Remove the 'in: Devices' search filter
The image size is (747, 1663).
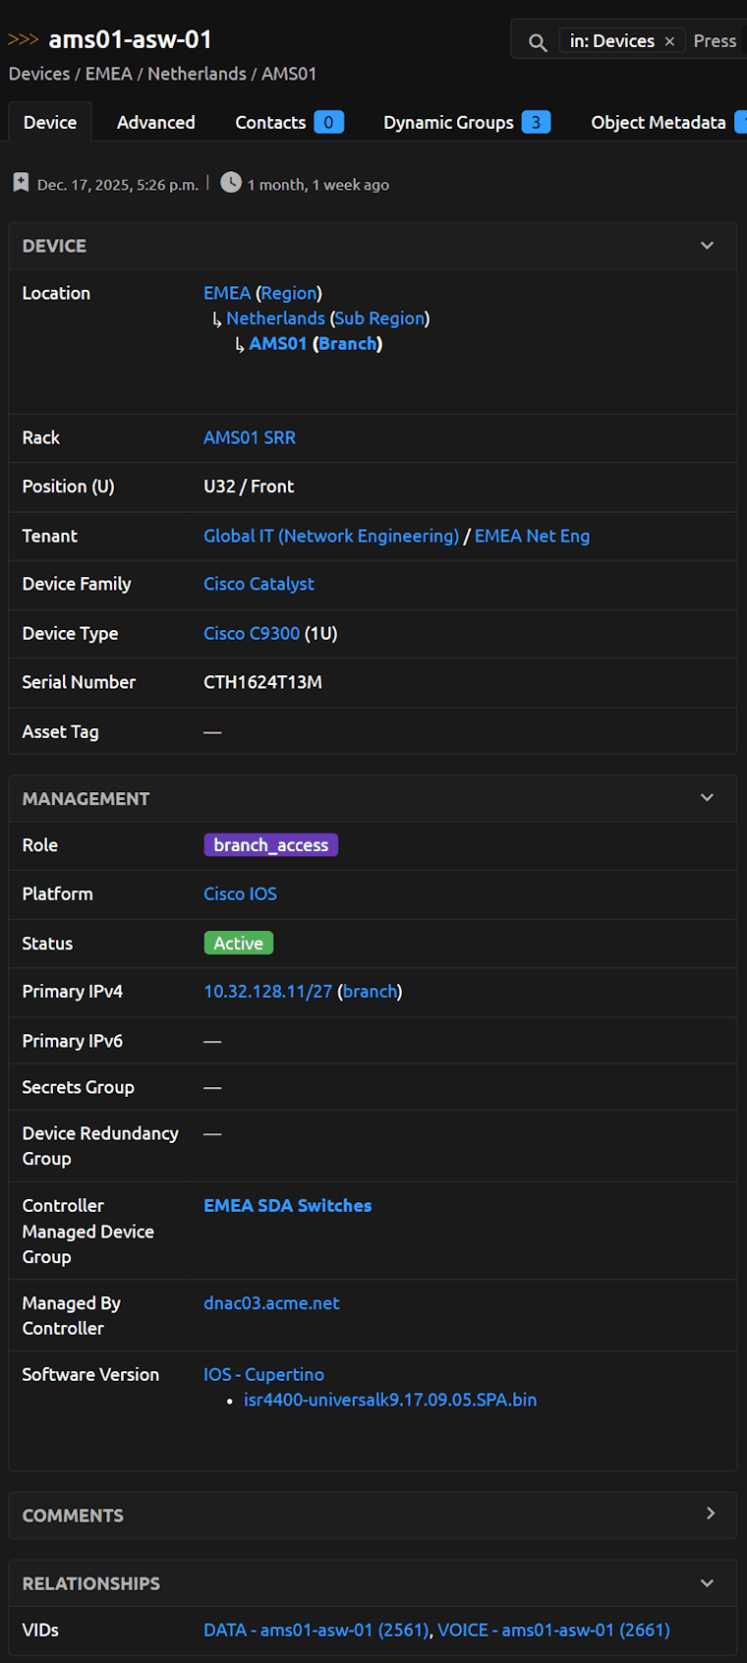(669, 41)
